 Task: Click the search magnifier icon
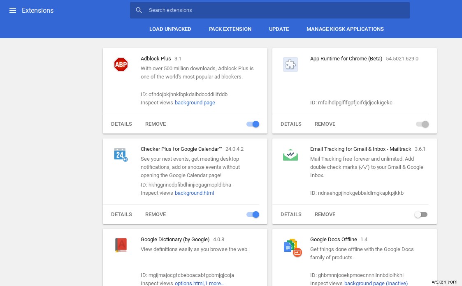[139, 10]
